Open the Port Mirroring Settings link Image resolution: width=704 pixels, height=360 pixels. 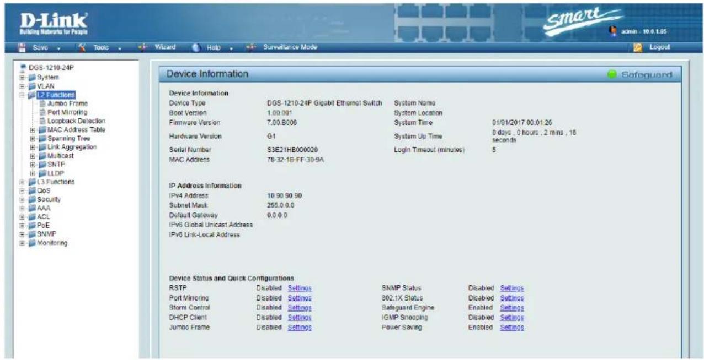(x=300, y=298)
